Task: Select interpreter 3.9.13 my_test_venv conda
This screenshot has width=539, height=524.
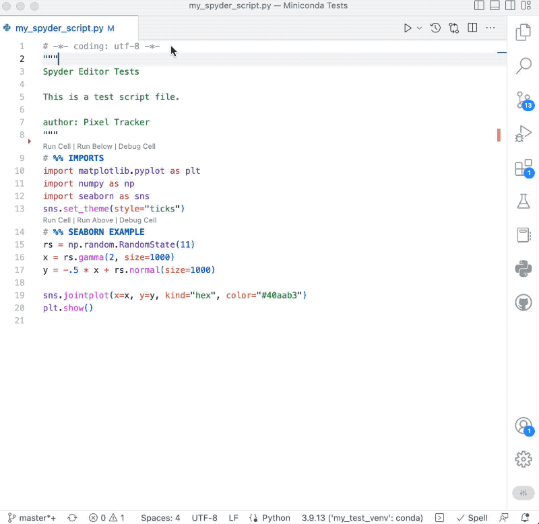Action: [362, 518]
